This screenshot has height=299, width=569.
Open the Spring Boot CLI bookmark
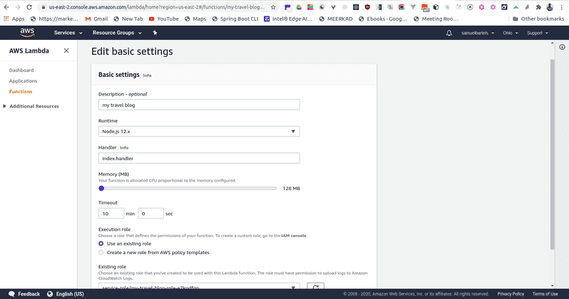(x=235, y=19)
